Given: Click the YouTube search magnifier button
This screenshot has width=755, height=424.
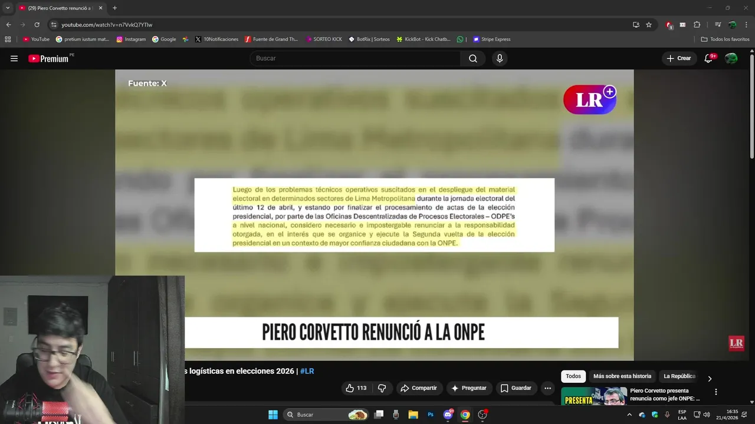Looking at the screenshot, I should click(473, 58).
